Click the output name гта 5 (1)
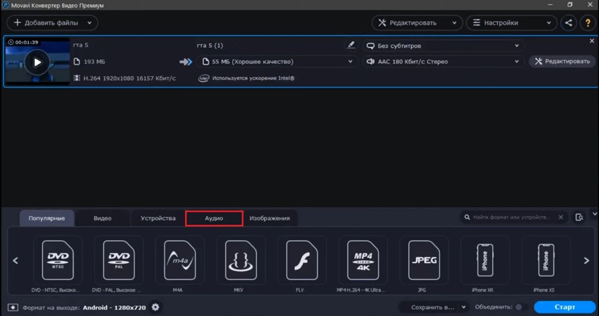The height and width of the screenshot is (316, 599). coord(210,46)
